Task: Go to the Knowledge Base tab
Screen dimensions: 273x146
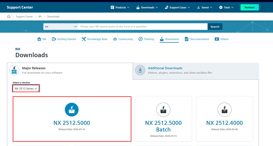Action: pyautogui.click(x=94, y=39)
